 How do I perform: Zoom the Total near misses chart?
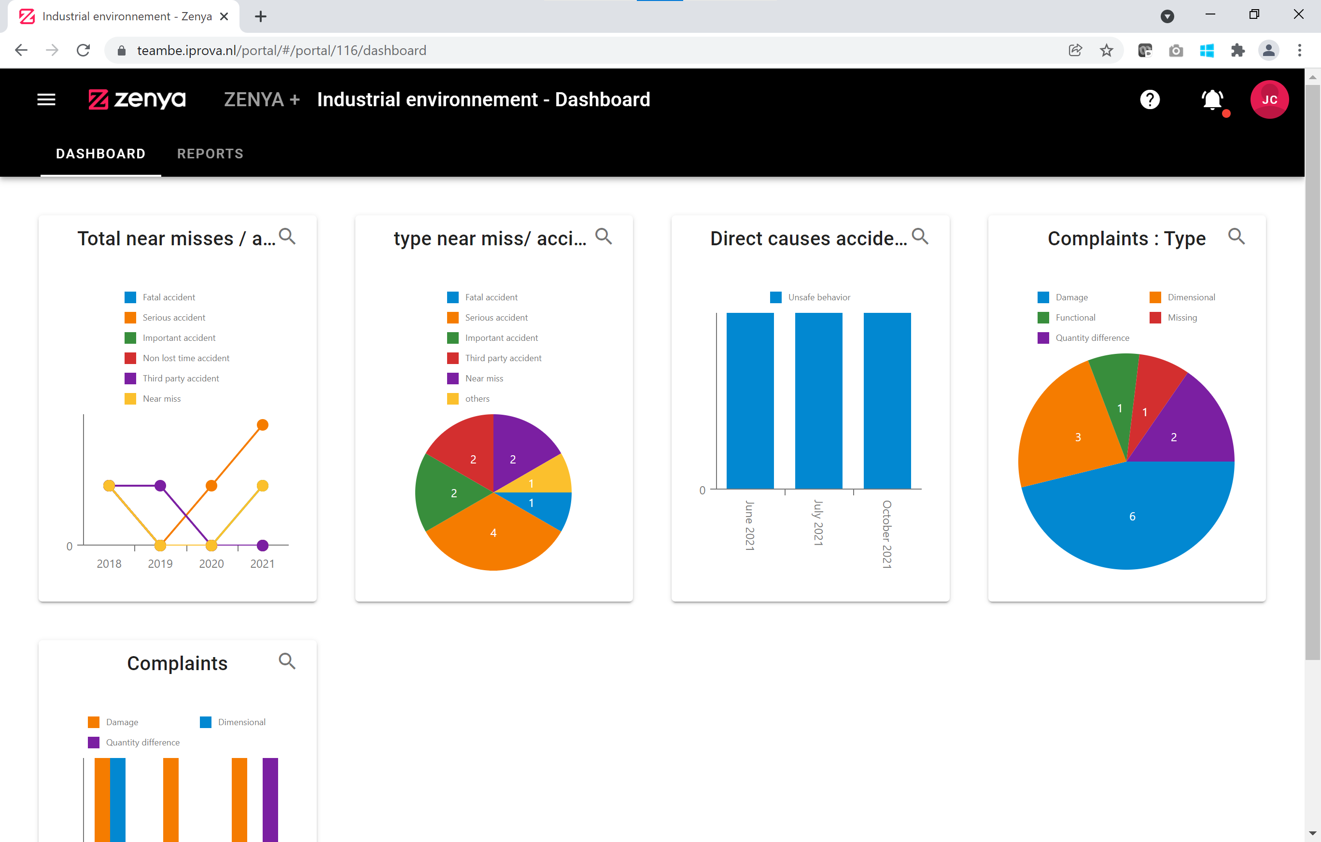(287, 237)
